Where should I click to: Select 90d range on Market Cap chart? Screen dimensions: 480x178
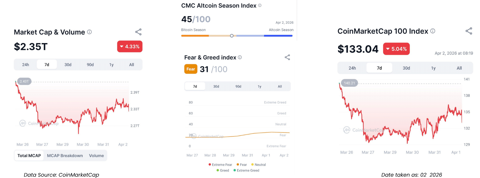[x=90, y=65]
